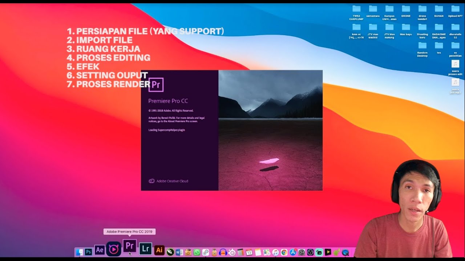This screenshot has height=261, width=465.
Task: Click the copyright 1991-2018 Adobe text
Action: pos(171,111)
